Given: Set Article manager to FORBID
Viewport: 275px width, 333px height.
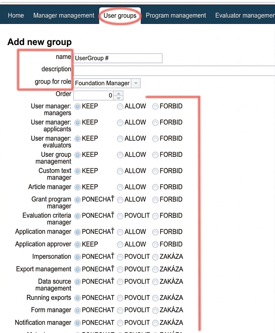Looking at the screenshot, I should [x=155, y=187].
